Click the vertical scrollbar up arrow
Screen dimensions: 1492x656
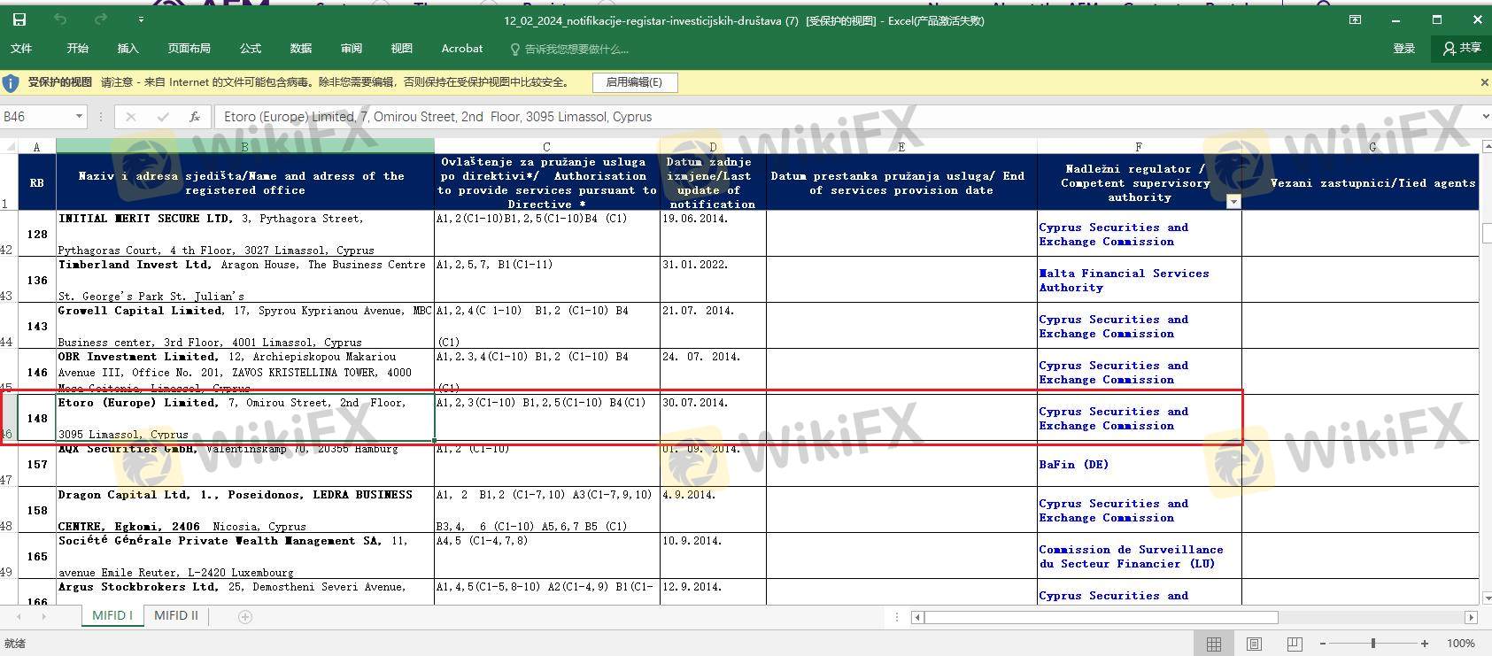tap(1486, 146)
